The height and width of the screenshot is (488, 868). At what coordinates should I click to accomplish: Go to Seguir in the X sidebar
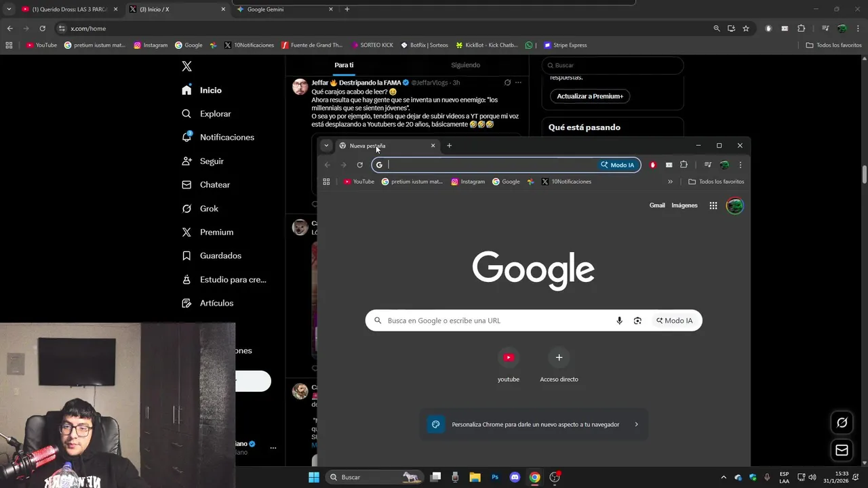[x=203, y=161]
